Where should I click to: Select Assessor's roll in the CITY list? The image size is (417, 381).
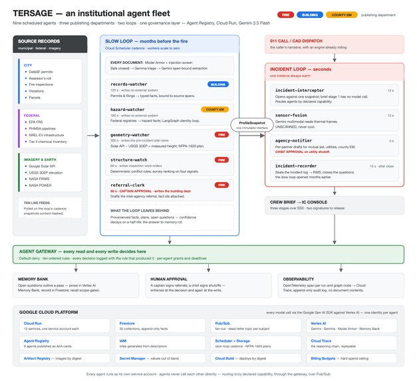point(40,78)
